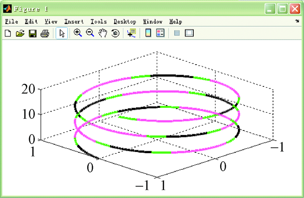Image resolution: width=304 pixels, height=198 pixels.
Task: Expand the Tools menu
Action: pyautogui.click(x=98, y=21)
